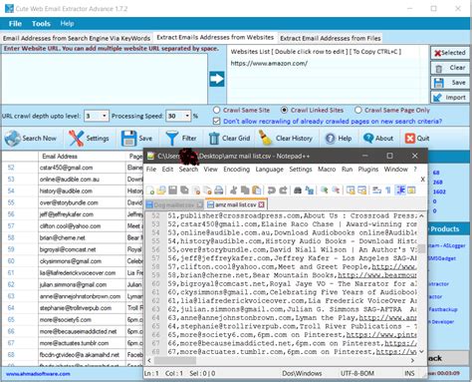Click the red Quit X icon
Viewport: 472px width, 382px height.
pos(410,138)
